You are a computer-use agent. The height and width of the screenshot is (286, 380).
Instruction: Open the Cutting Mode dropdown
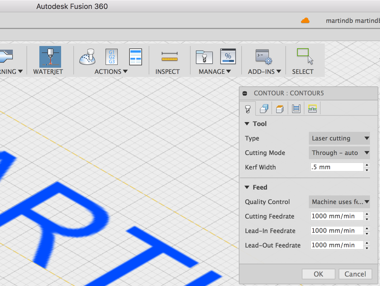tap(339, 153)
